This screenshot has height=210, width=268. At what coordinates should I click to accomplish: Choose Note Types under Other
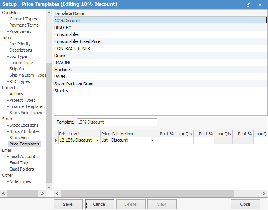click(x=20, y=181)
